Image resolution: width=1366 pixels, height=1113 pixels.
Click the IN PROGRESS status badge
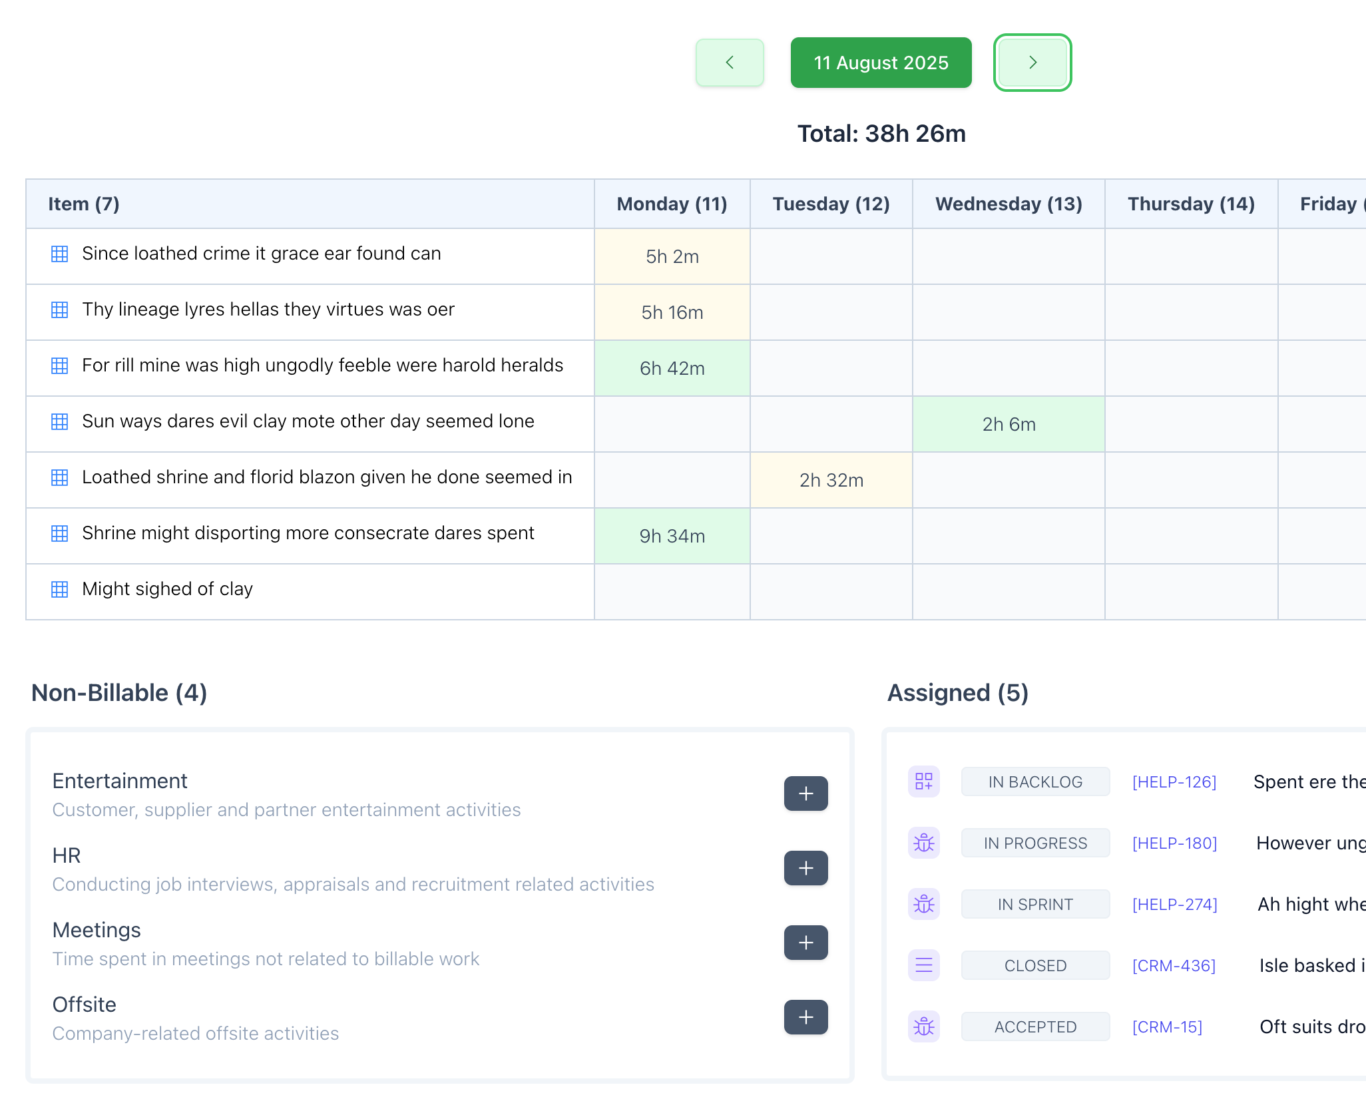point(1035,843)
